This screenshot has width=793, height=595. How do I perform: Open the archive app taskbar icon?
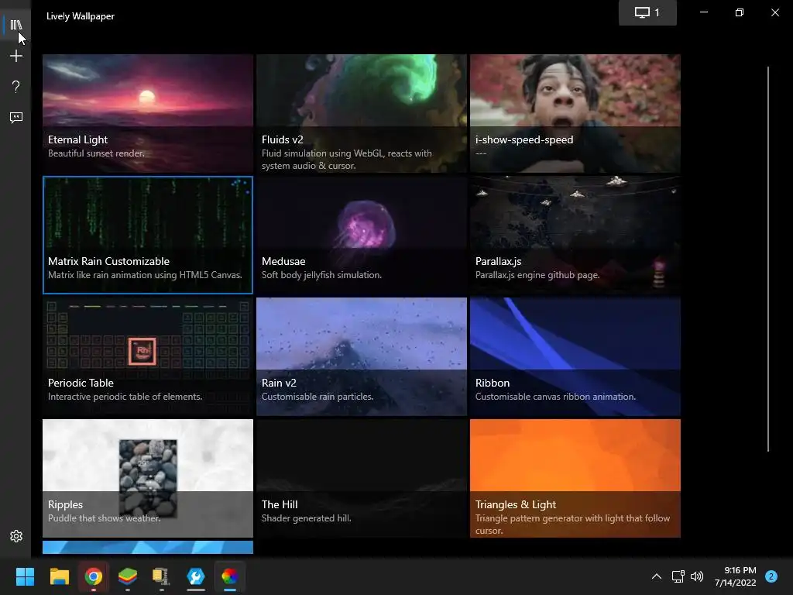(161, 576)
